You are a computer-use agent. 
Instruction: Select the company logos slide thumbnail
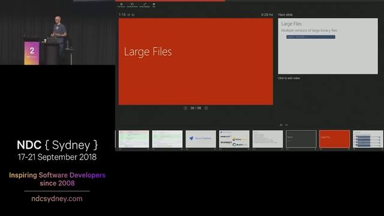[234, 139]
